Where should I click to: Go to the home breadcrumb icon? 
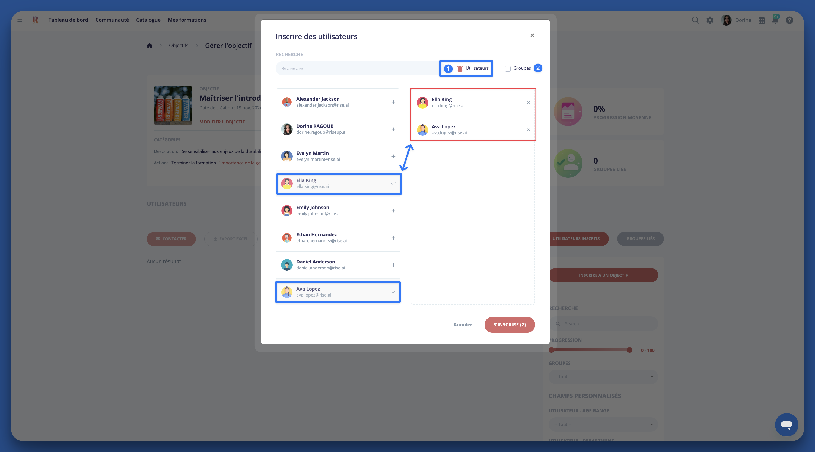coord(150,46)
